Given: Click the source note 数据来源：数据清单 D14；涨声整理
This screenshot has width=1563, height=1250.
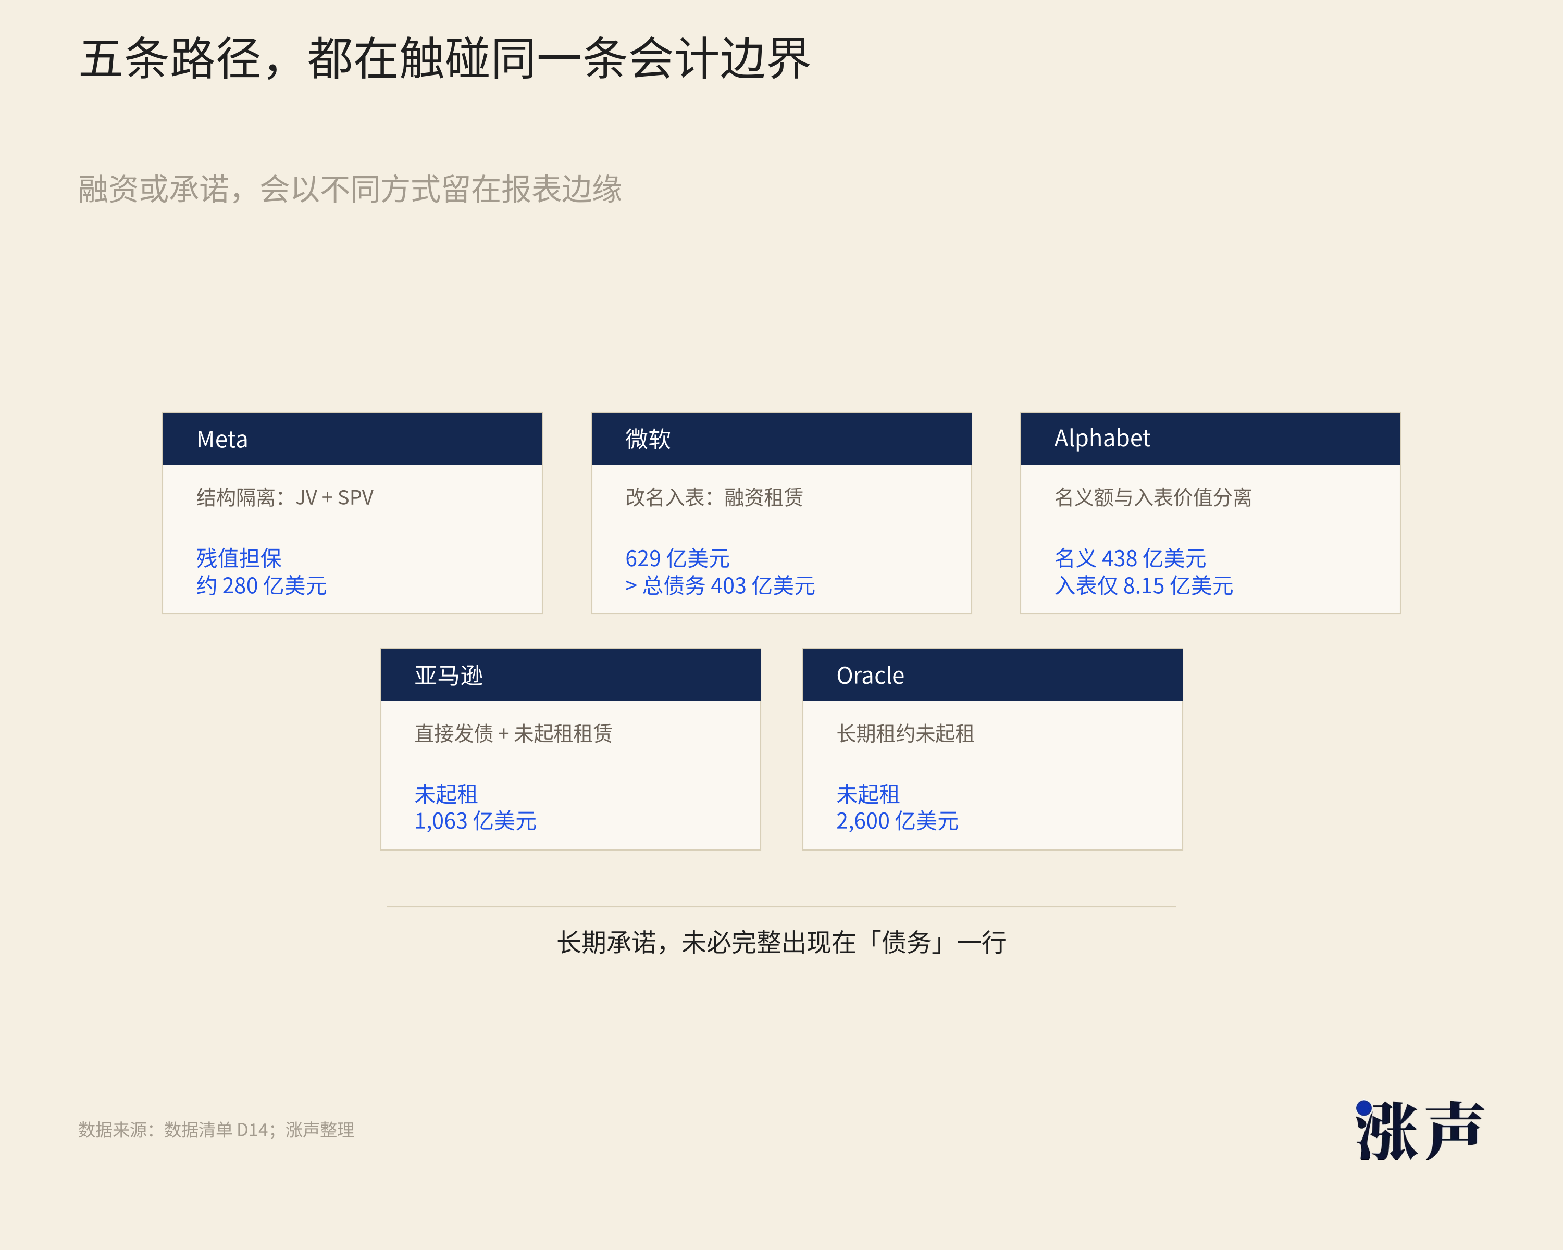Looking at the screenshot, I should pos(216,1130).
